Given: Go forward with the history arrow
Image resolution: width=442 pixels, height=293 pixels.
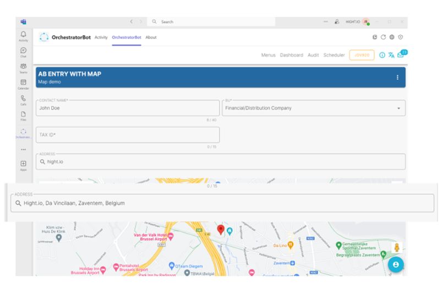Looking at the screenshot, I should [141, 21].
